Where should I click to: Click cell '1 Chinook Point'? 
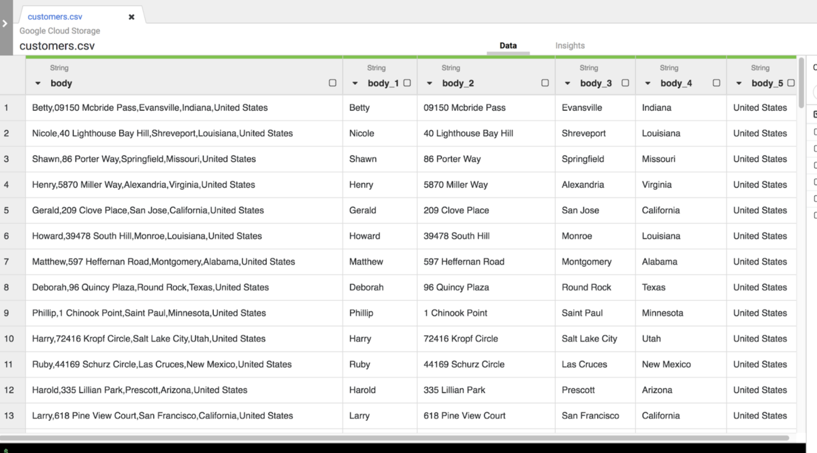point(486,313)
